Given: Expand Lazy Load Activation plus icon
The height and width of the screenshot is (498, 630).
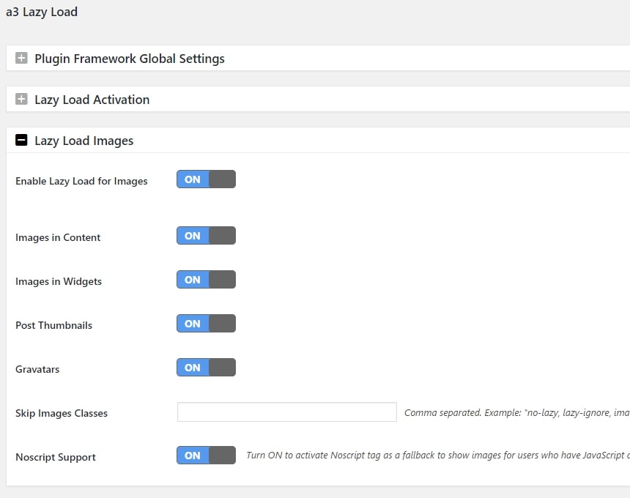Looking at the screenshot, I should [21, 99].
